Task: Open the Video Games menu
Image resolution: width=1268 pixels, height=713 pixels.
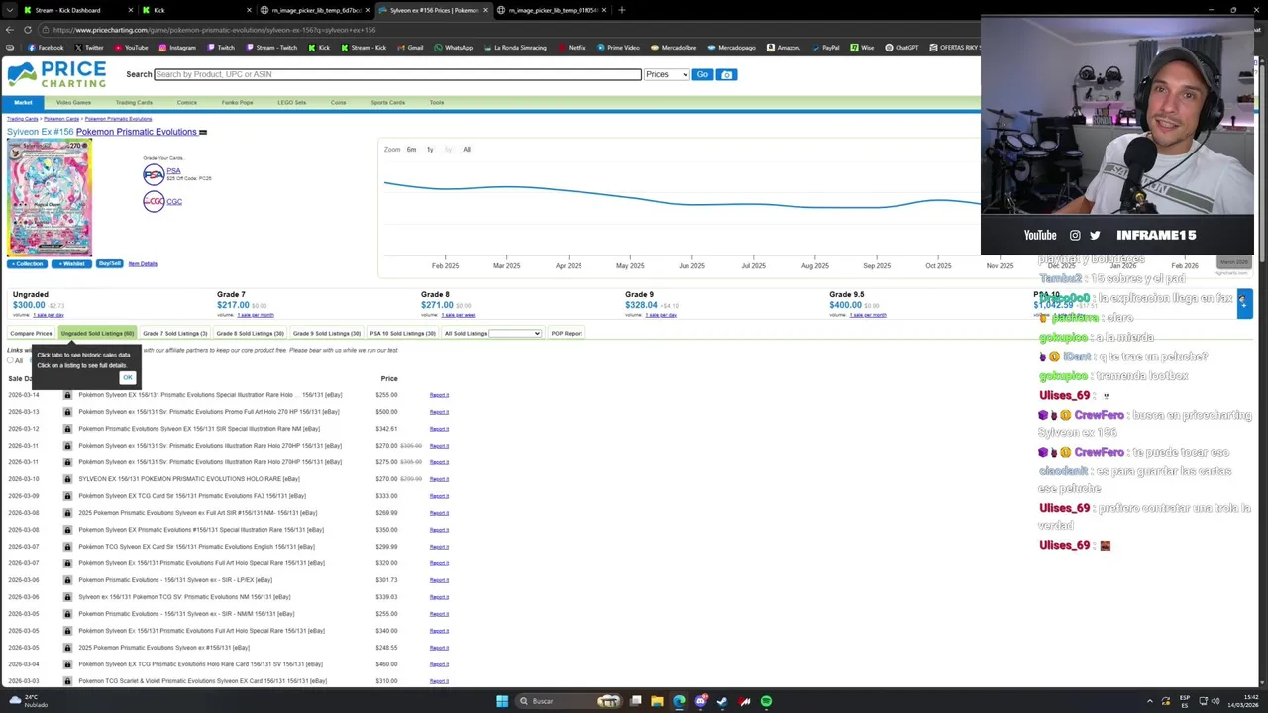Action: pyautogui.click(x=73, y=102)
